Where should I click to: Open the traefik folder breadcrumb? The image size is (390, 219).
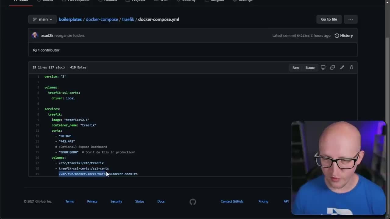pos(128,19)
